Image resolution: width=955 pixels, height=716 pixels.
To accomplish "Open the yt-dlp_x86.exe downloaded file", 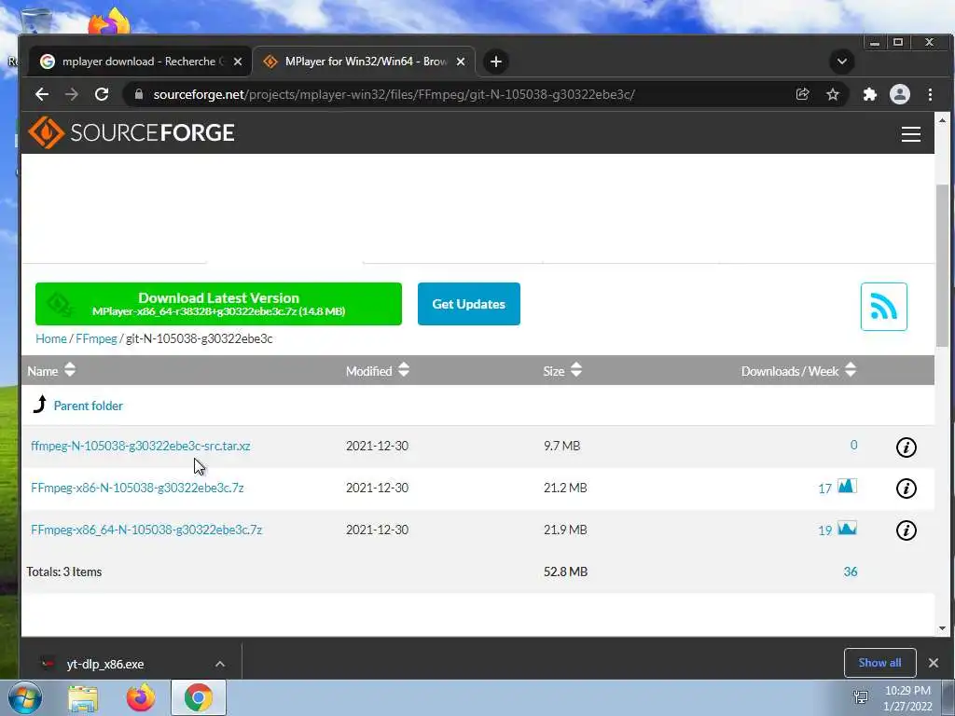I will point(104,664).
